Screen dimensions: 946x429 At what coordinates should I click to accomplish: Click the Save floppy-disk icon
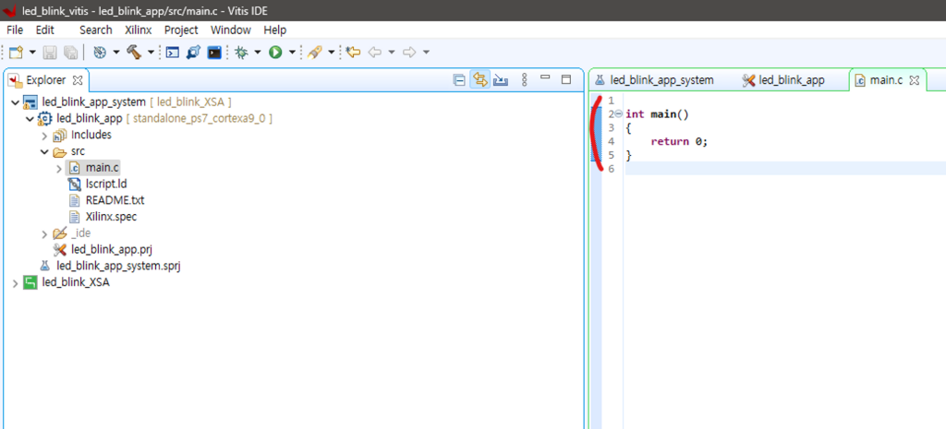point(50,53)
